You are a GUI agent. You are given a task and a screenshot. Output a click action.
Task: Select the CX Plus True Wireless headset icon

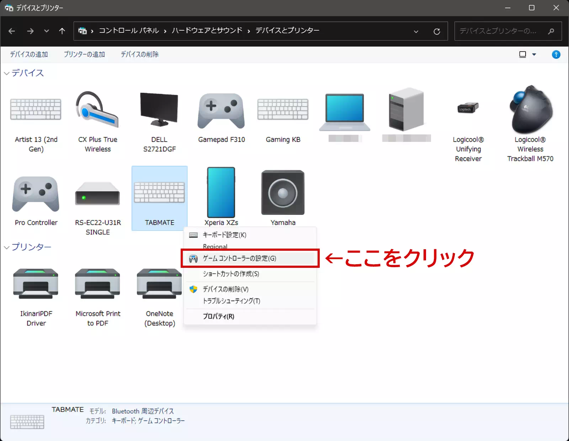click(97, 109)
